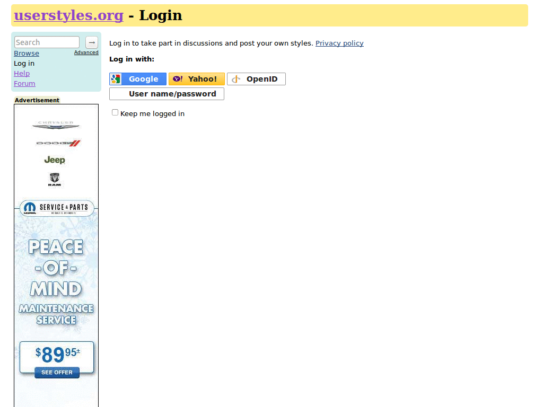Choose User name/password login option
Viewport: 543px width, 407px height.
(x=167, y=94)
